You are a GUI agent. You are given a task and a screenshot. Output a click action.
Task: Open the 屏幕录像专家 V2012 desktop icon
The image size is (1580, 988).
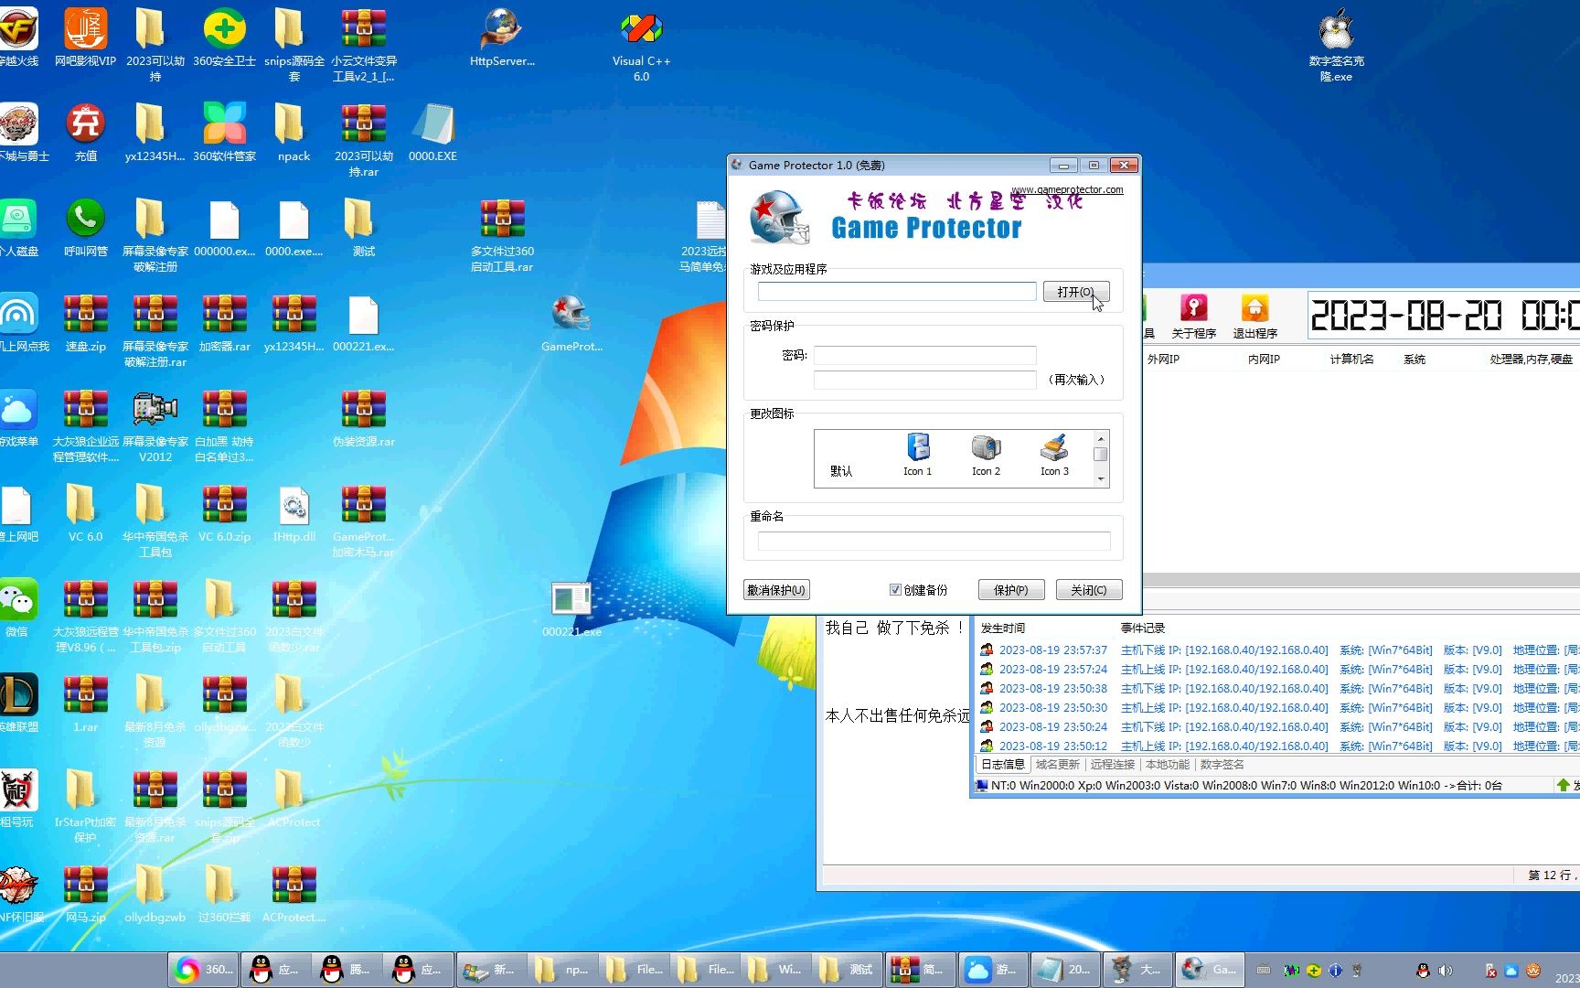[155, 424]
